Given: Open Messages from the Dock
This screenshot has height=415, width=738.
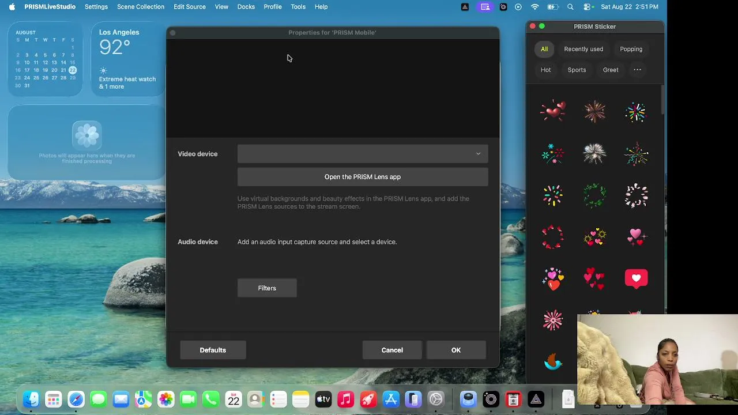Looking at the screenshot, I should tap(99, 399).
